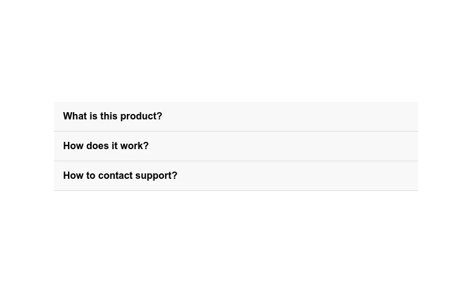Image resolution: width=455 pixels, height=291 pixels.
Task: Toggle the "How does it work?" accordion panel
Action: pos(235,146)
